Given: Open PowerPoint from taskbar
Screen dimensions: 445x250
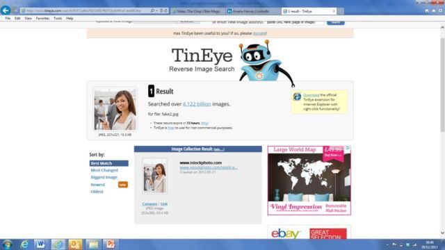Looking at the screenshot, I should coord(110,244).
